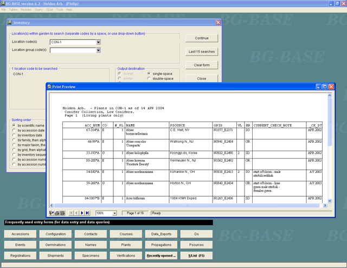The width and height of the screenshot is (347, 268).
Task: Select sort by major taxon
Action: point(14,145)
